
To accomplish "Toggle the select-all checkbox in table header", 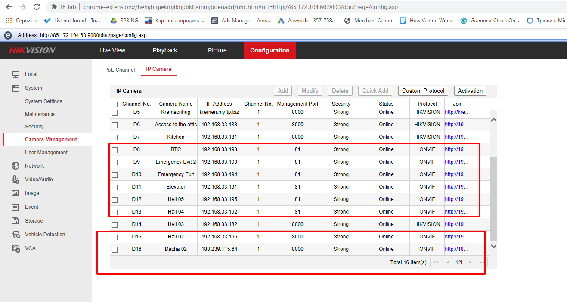I will click(x=115, y=104).
